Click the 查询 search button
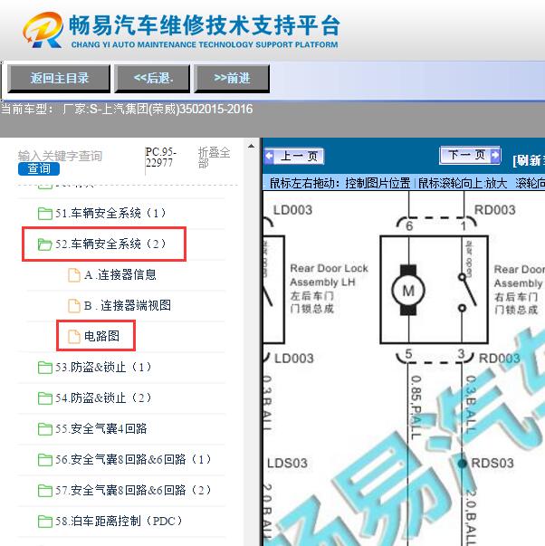545x546 pixels. tap(39, 169)
